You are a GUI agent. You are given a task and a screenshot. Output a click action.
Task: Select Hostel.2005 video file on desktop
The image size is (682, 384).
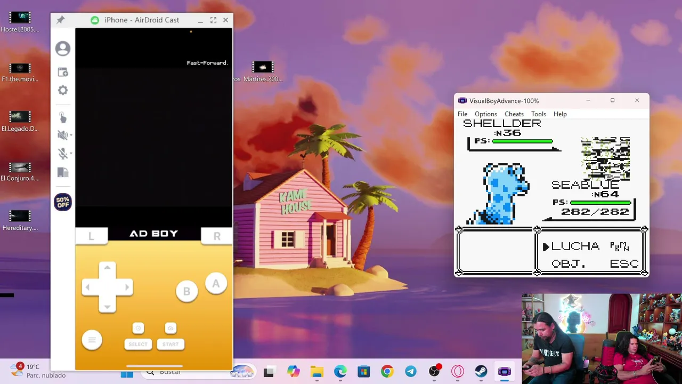pos(20,22)
